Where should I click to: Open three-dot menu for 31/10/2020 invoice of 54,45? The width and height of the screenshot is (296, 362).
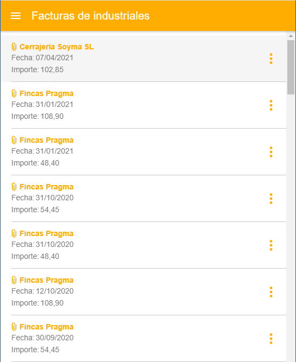click(x=271, y=199)
